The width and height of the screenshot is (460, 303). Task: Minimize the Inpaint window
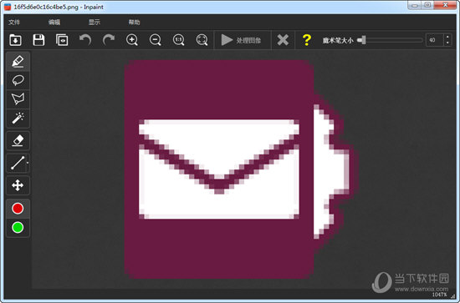[415, 5]
